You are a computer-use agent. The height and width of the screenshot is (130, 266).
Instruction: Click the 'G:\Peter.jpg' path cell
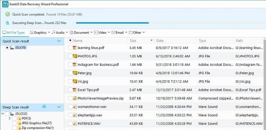(245, 73)
